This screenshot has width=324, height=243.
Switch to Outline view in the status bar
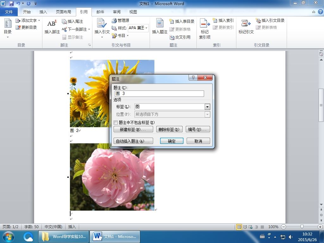(x=256, y=227)
